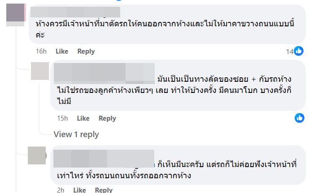Screen dimensions: 326x193
Task: Like the reply posted 2h ago
Action: (79, 190)
